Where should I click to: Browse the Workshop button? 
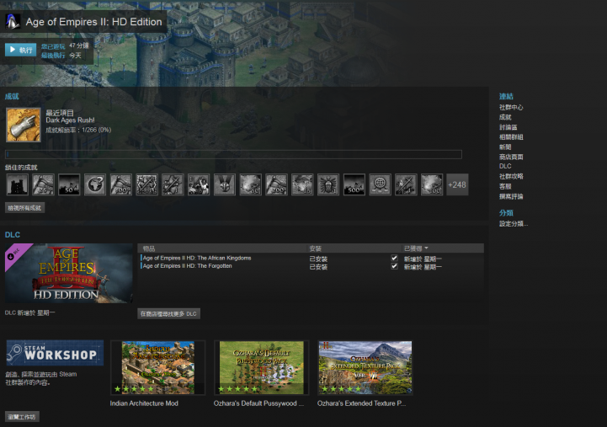tap(22, 417)
